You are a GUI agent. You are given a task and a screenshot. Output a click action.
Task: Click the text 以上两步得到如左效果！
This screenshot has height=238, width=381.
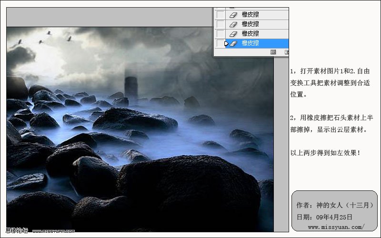pyautogui.click(x=325, y=153)
